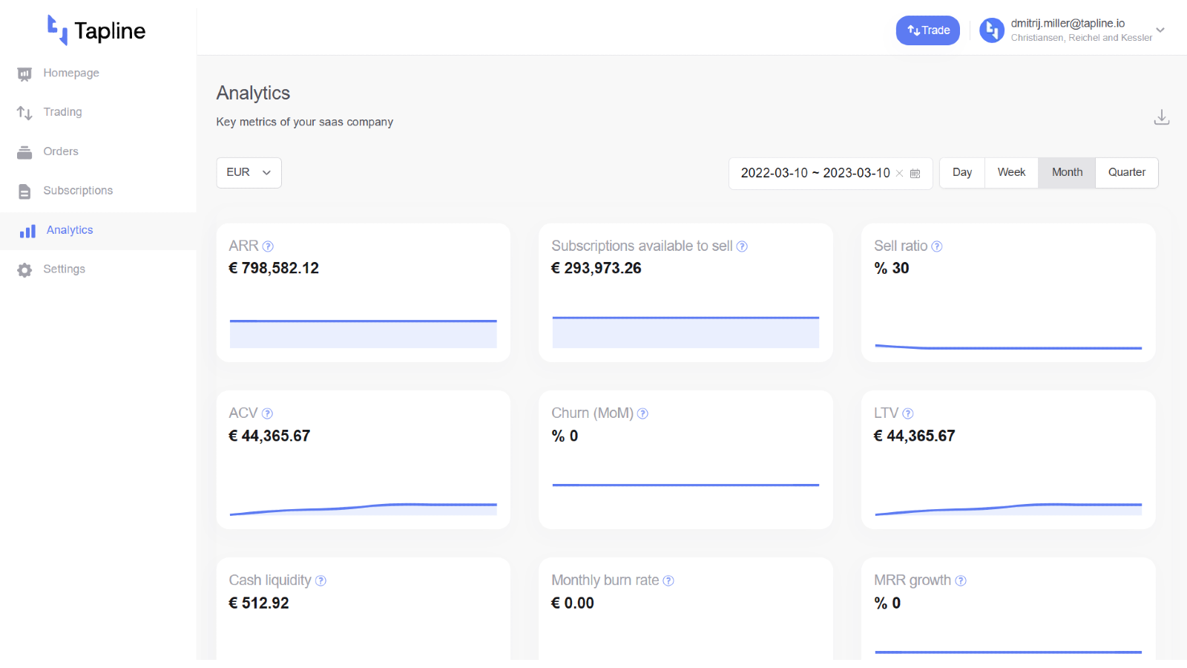Open the Subscriptions sidebar page
Viewport: 1187px width, 668px height.
point(78,191)
